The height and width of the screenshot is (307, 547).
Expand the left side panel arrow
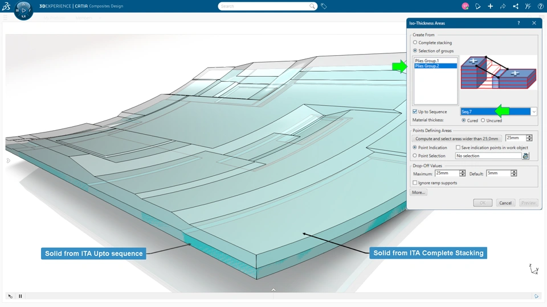pos(9,160)
